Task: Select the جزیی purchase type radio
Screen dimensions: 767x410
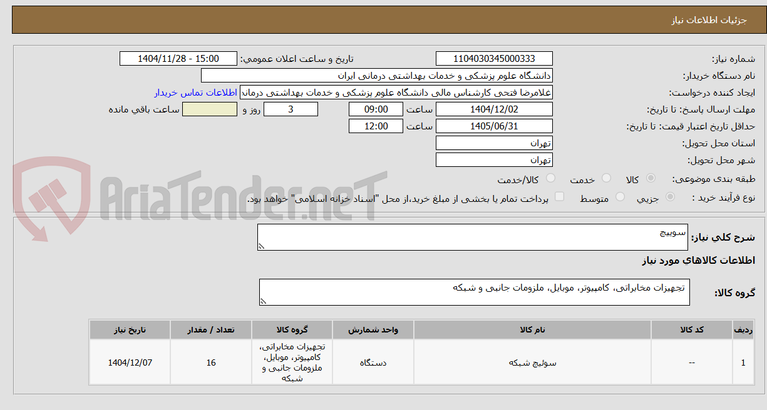Action: pyautogui.click(x=671, y=197)
